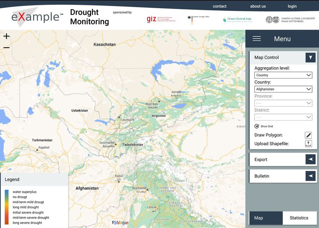319x228 pixels.
Task: Click the Google logo on the map
Action: (x=120, y=222)
